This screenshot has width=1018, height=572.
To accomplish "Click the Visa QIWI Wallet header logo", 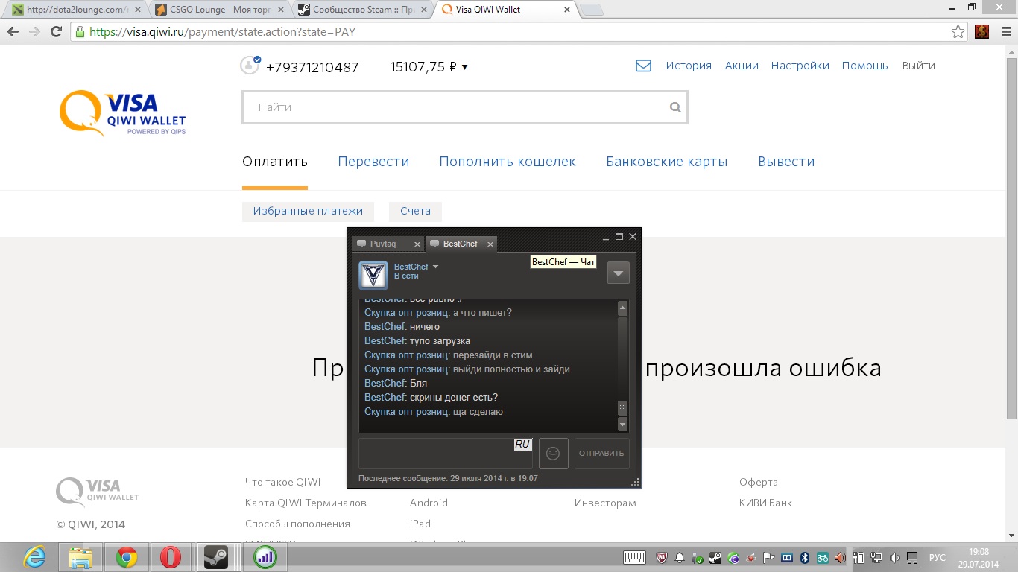I will pos(123,113).
